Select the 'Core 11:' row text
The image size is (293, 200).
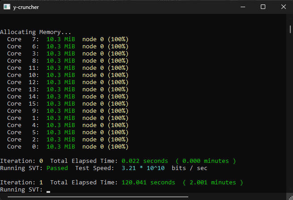(68, 68)
